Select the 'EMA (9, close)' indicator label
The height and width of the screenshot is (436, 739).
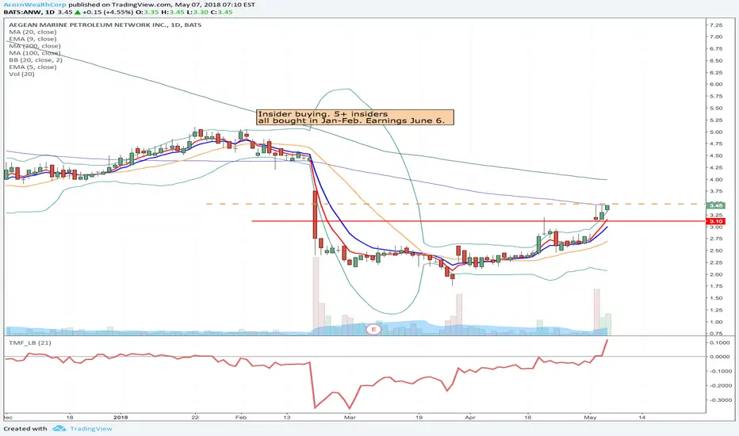(33, 39)
